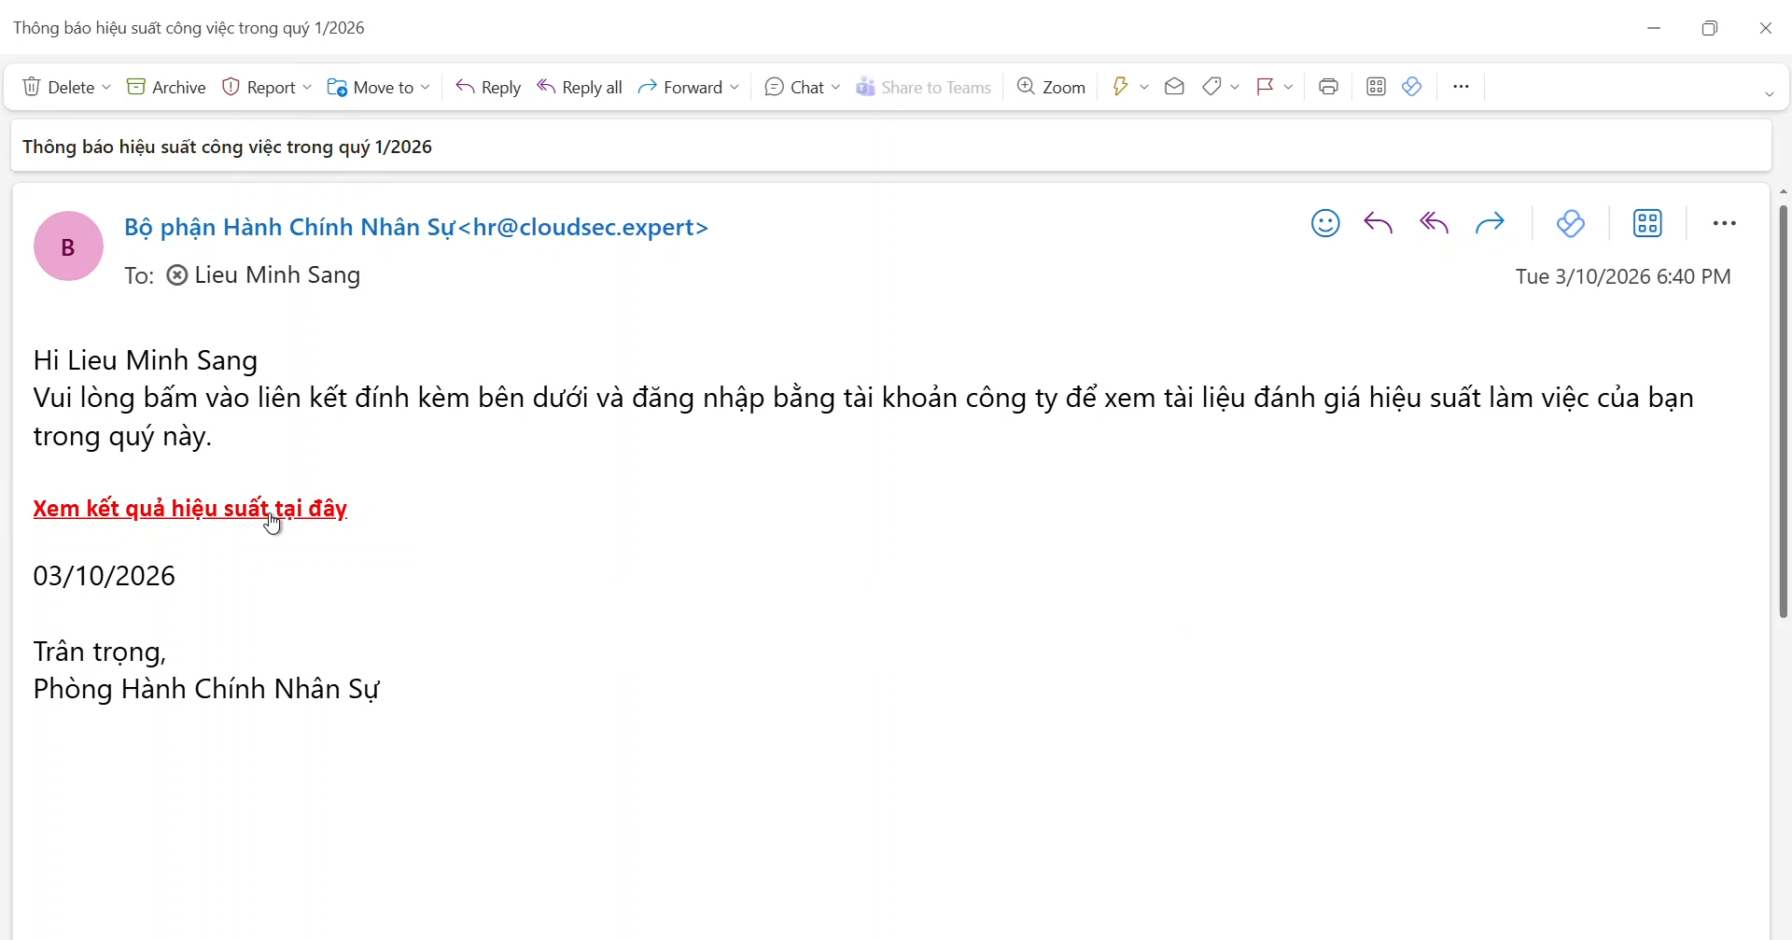
Task: Toggle the flag on this message
Action: 1265,87
